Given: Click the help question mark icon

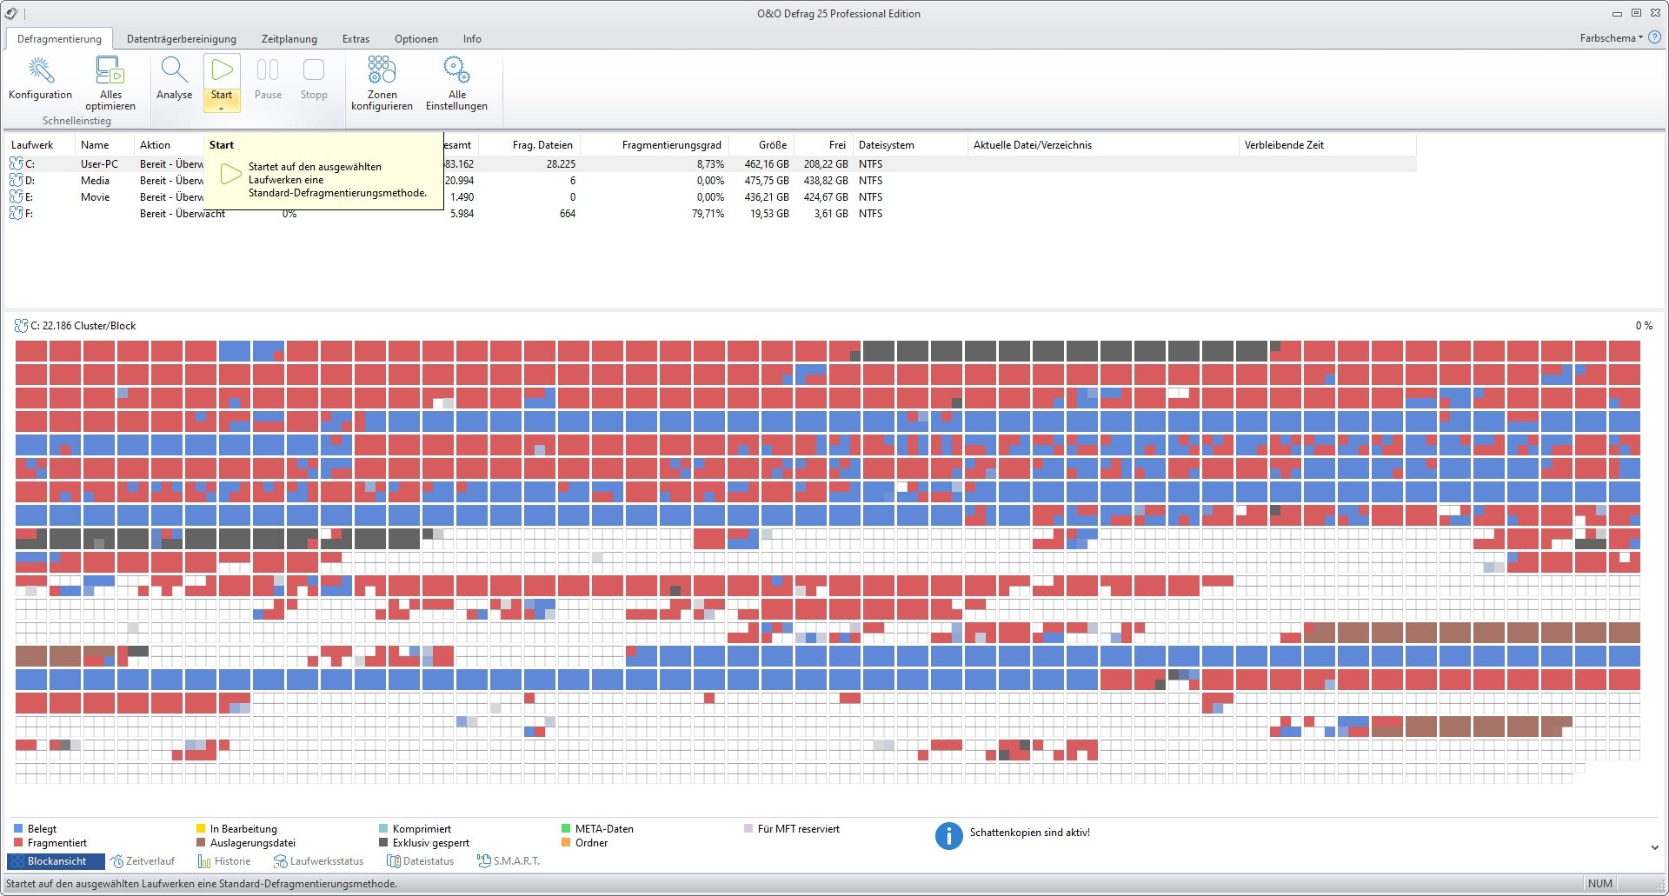Looking at the screenshot, I should click(x=1654, y=37).
